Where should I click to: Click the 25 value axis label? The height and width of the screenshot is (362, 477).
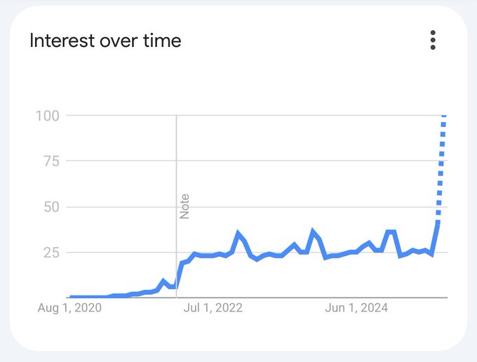pyautogui.click(x=51, y=253)
